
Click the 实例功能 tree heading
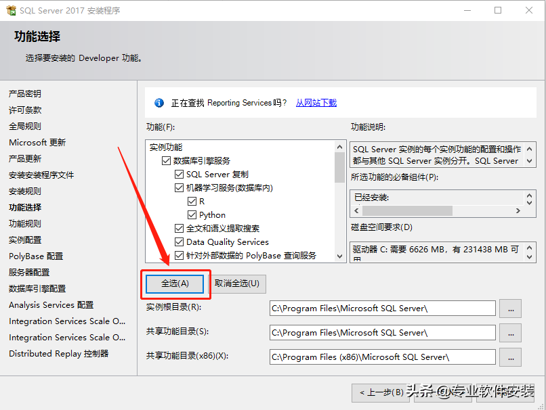click(x=166, y=147)
